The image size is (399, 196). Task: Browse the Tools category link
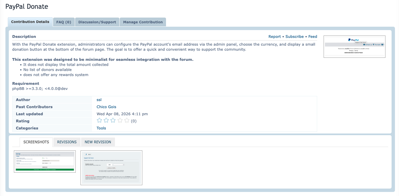tap(101, 128)
